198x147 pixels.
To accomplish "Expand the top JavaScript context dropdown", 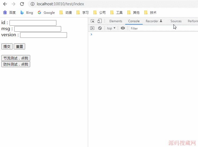I will pyautogui.click(x=111, y=28).
